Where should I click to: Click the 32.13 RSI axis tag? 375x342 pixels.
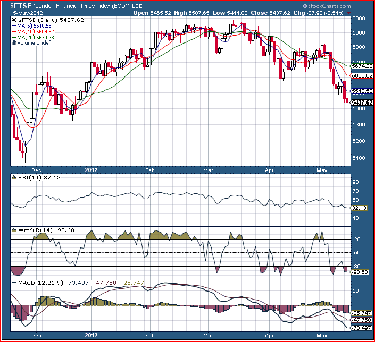(359, 208)
